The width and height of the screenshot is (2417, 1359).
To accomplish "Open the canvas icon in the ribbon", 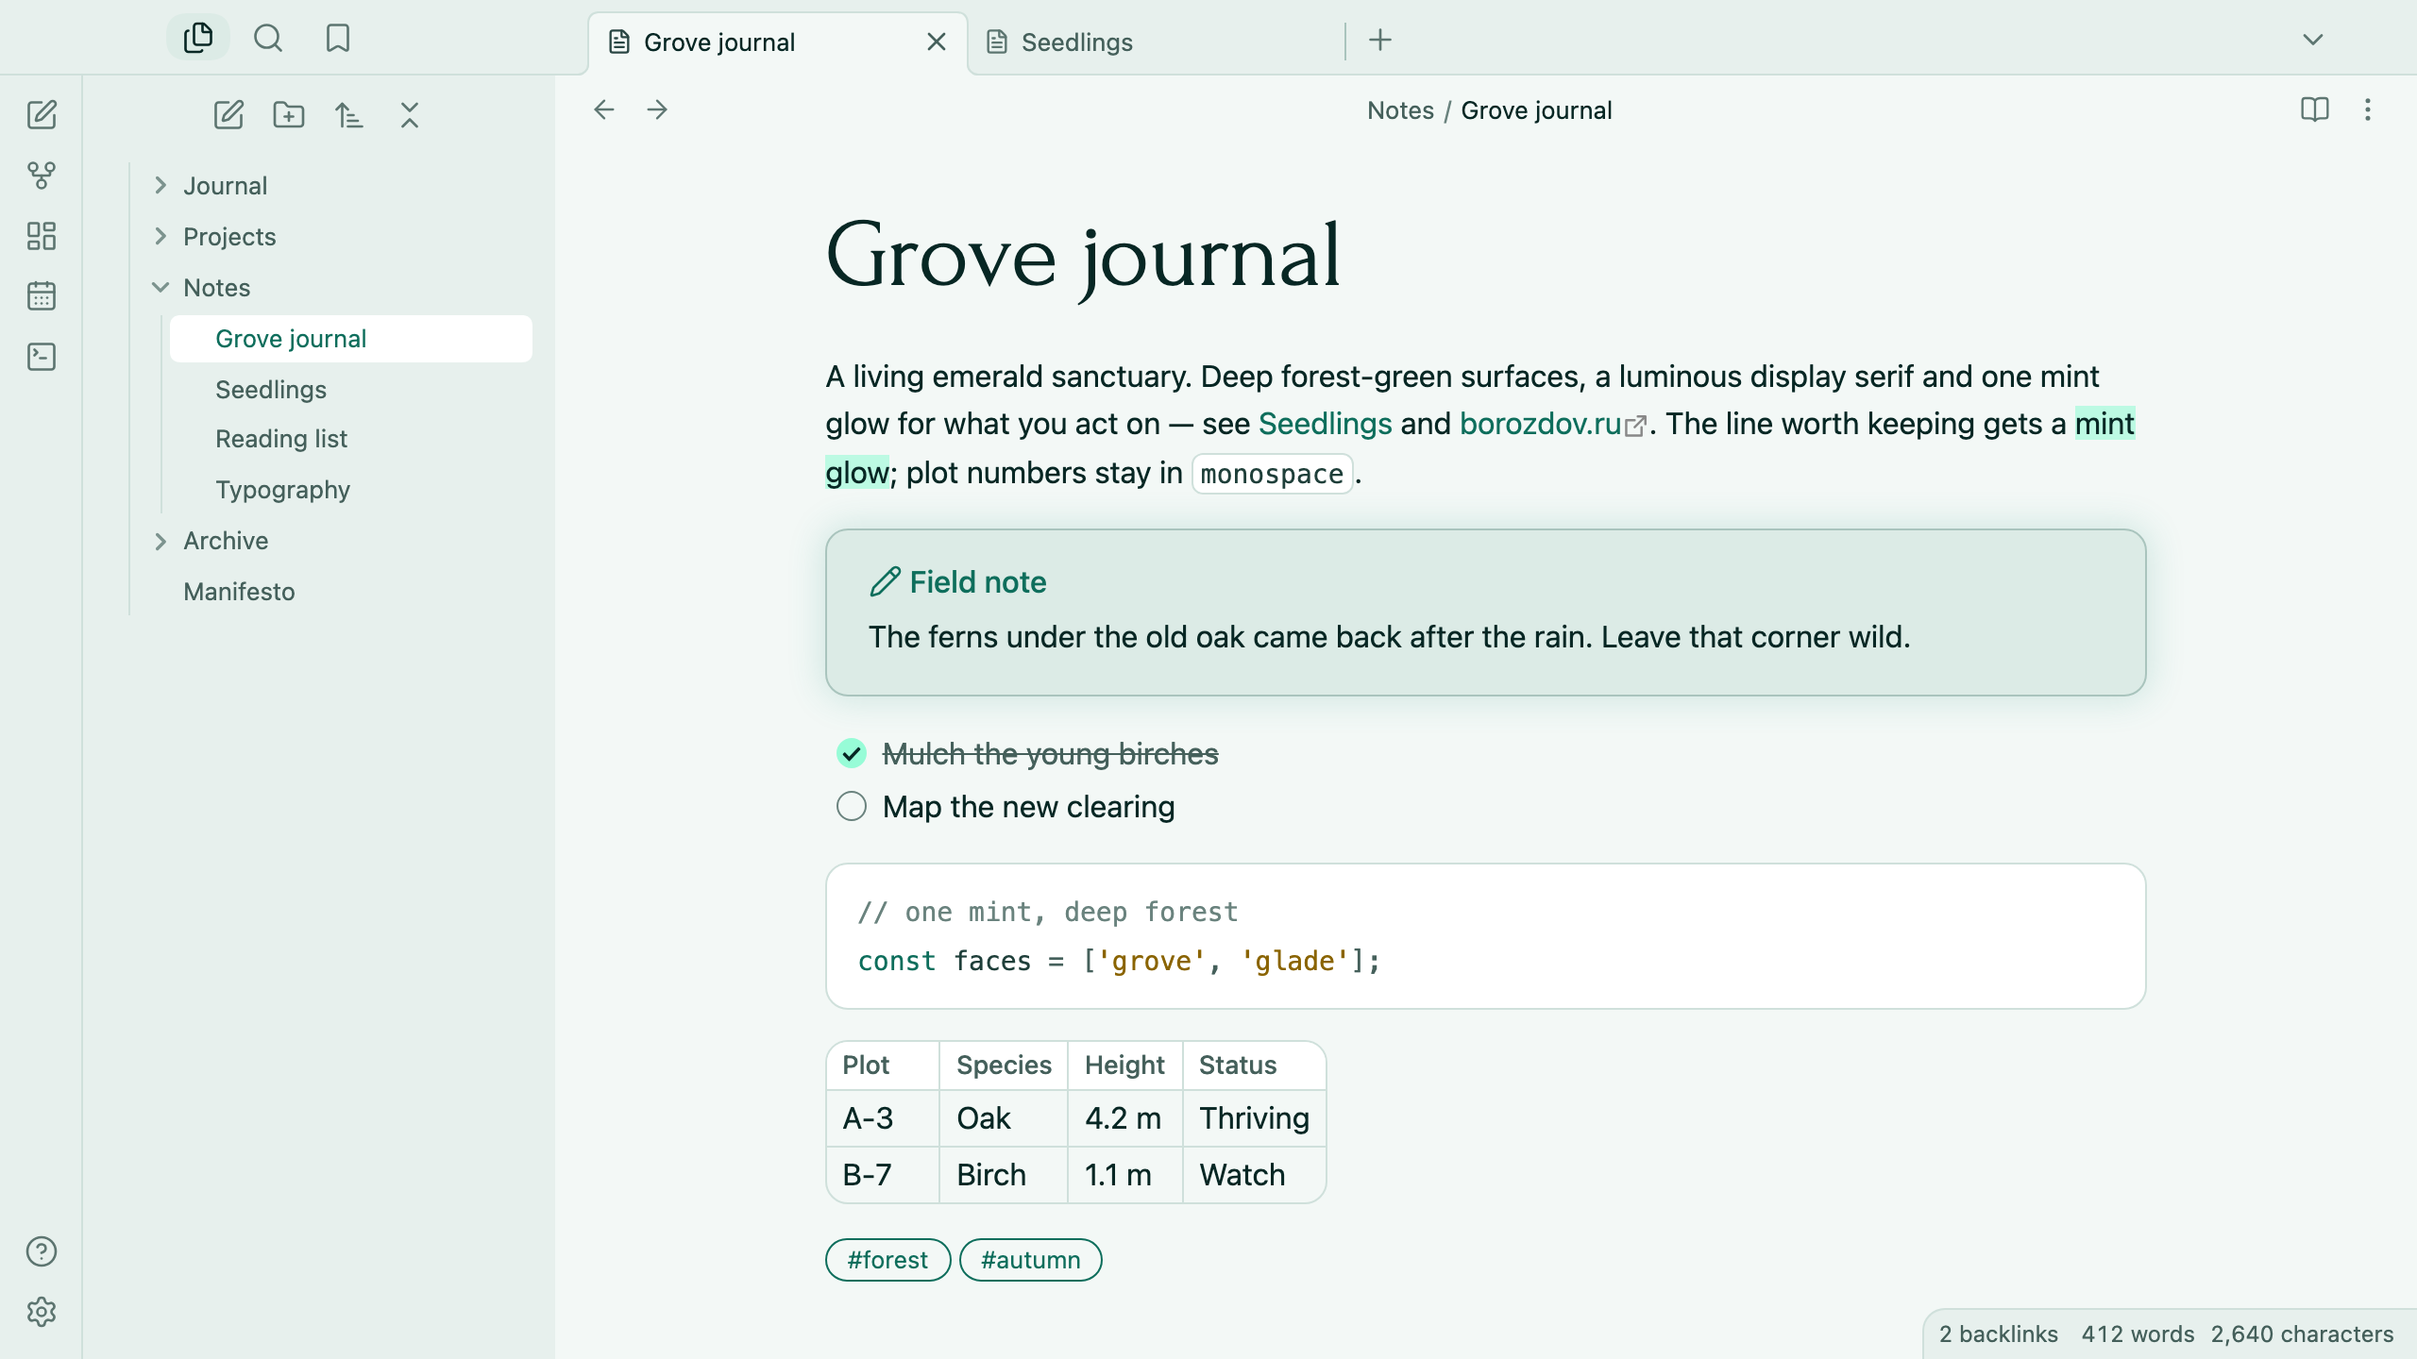I will pos(42,236).
